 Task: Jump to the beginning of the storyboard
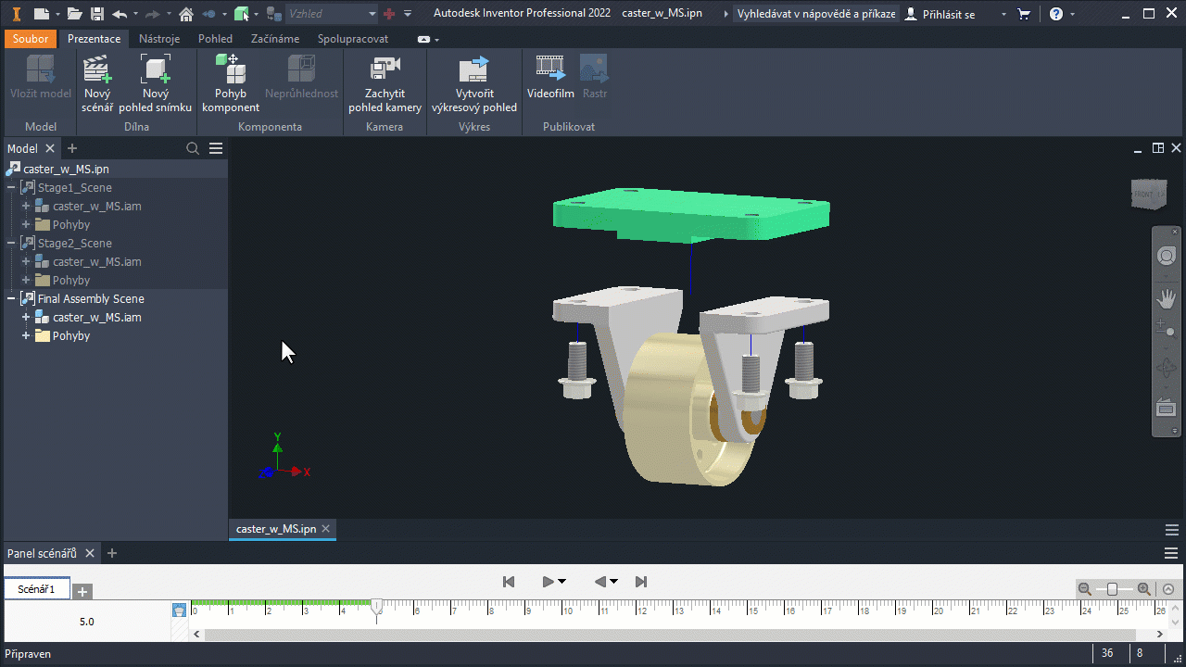pos(509,582)
